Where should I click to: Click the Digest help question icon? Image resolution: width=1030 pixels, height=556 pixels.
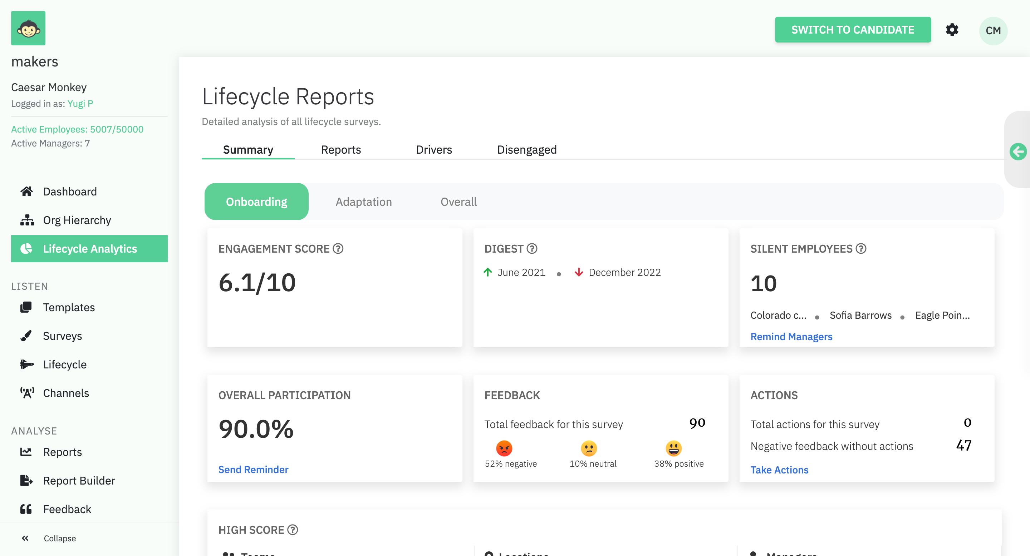[532, 249]
